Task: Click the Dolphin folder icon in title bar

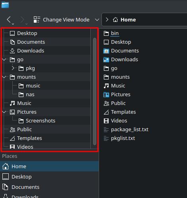Action: tap(5, 5)
